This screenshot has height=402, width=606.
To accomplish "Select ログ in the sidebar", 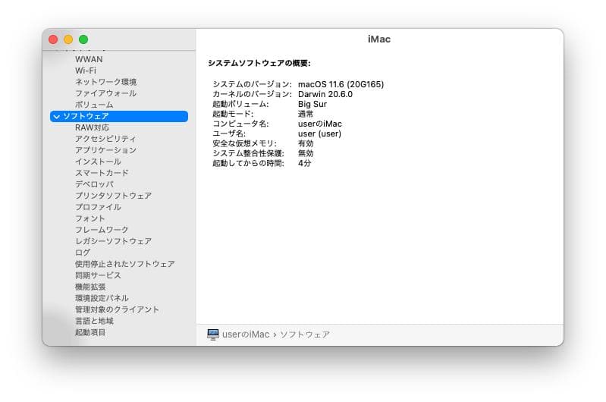I will (83, 253).
